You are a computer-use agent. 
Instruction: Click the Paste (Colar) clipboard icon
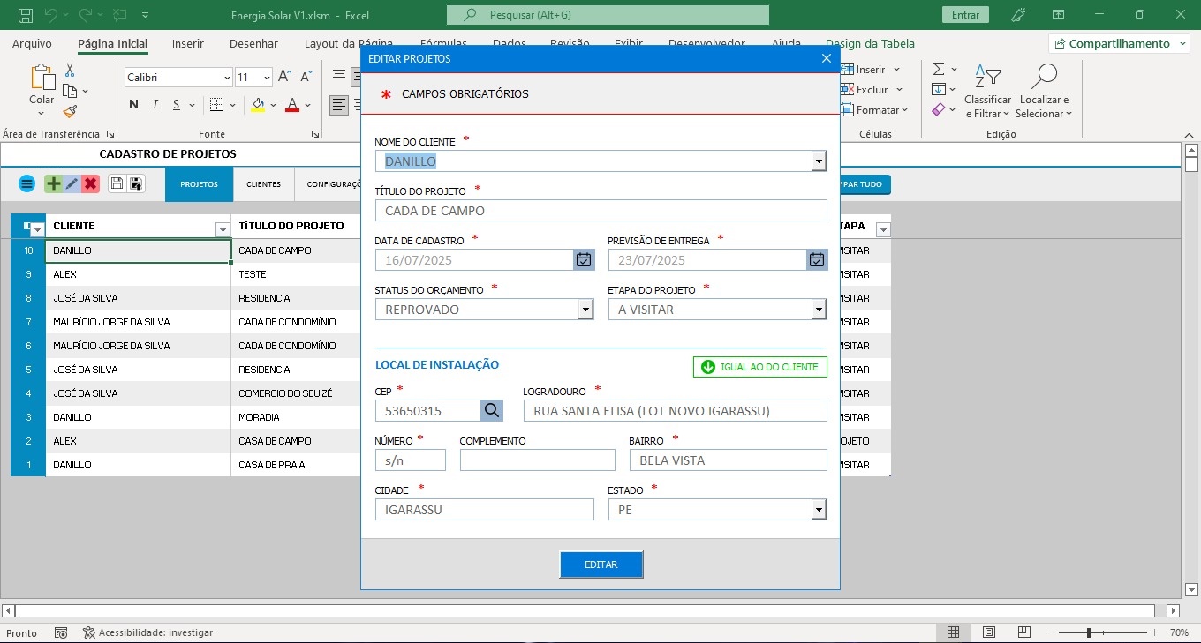(x=41, y=78)
